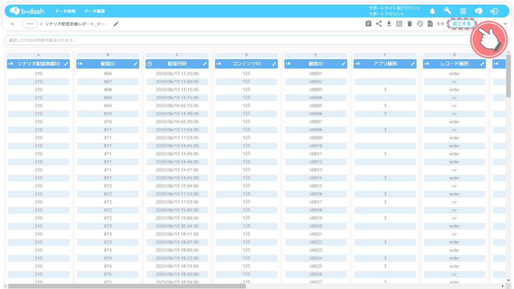The width and height of the screenshot is (514, 289).
Task: Open the データ確認 menu
Action: tap(94, 11)
